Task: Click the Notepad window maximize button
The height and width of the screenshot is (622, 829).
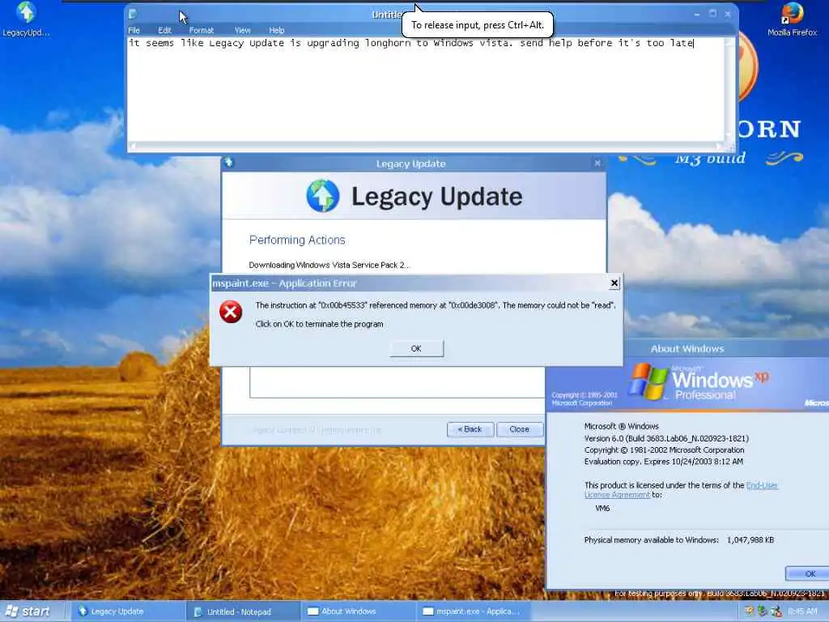Action: click(712, 14)
